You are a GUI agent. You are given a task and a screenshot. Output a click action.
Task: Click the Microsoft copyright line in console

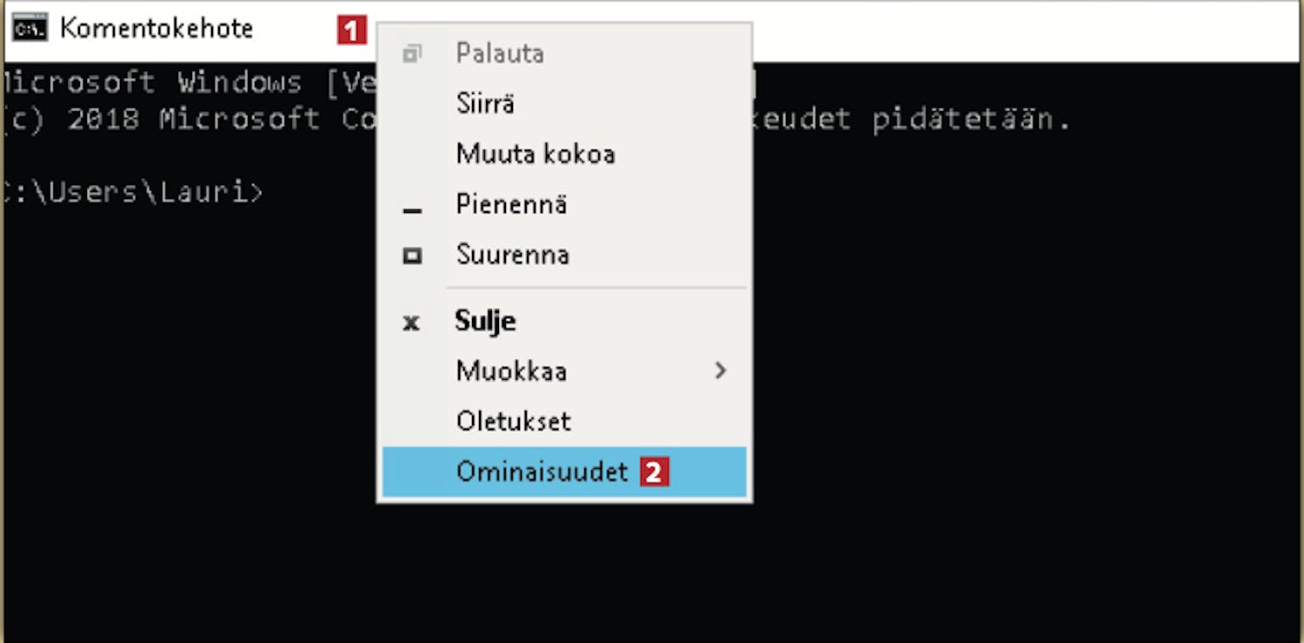pyautogui.click(x=536, y=119)
